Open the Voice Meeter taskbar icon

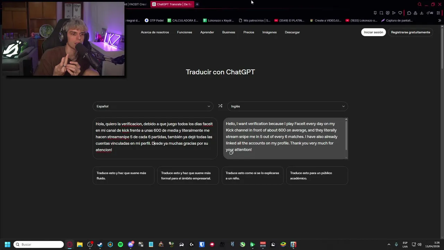(263, 244)
